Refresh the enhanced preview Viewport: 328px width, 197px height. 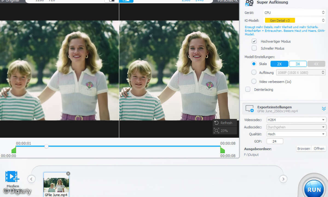coord(225,123)
